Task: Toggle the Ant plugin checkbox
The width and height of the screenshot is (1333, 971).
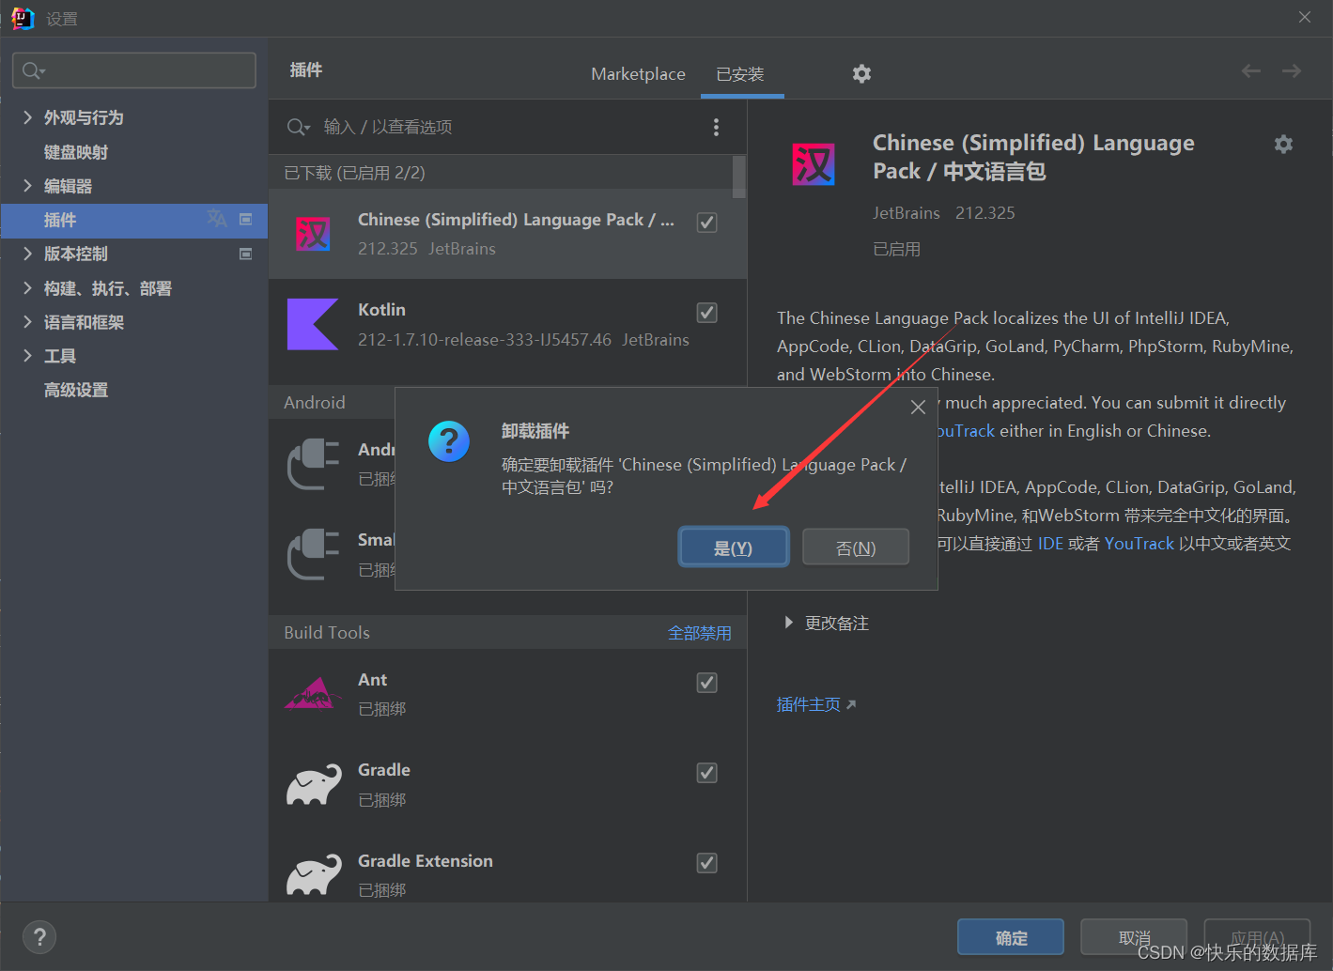Action: click(707, 683)
